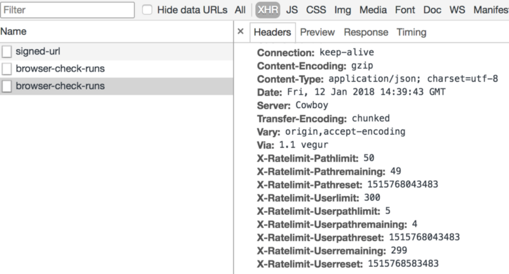
Task: Filter requests by Doc type
Action: (432, 10)
